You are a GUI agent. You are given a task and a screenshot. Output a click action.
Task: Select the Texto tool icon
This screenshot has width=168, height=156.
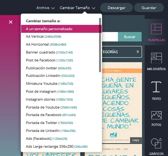pos(156,87)
